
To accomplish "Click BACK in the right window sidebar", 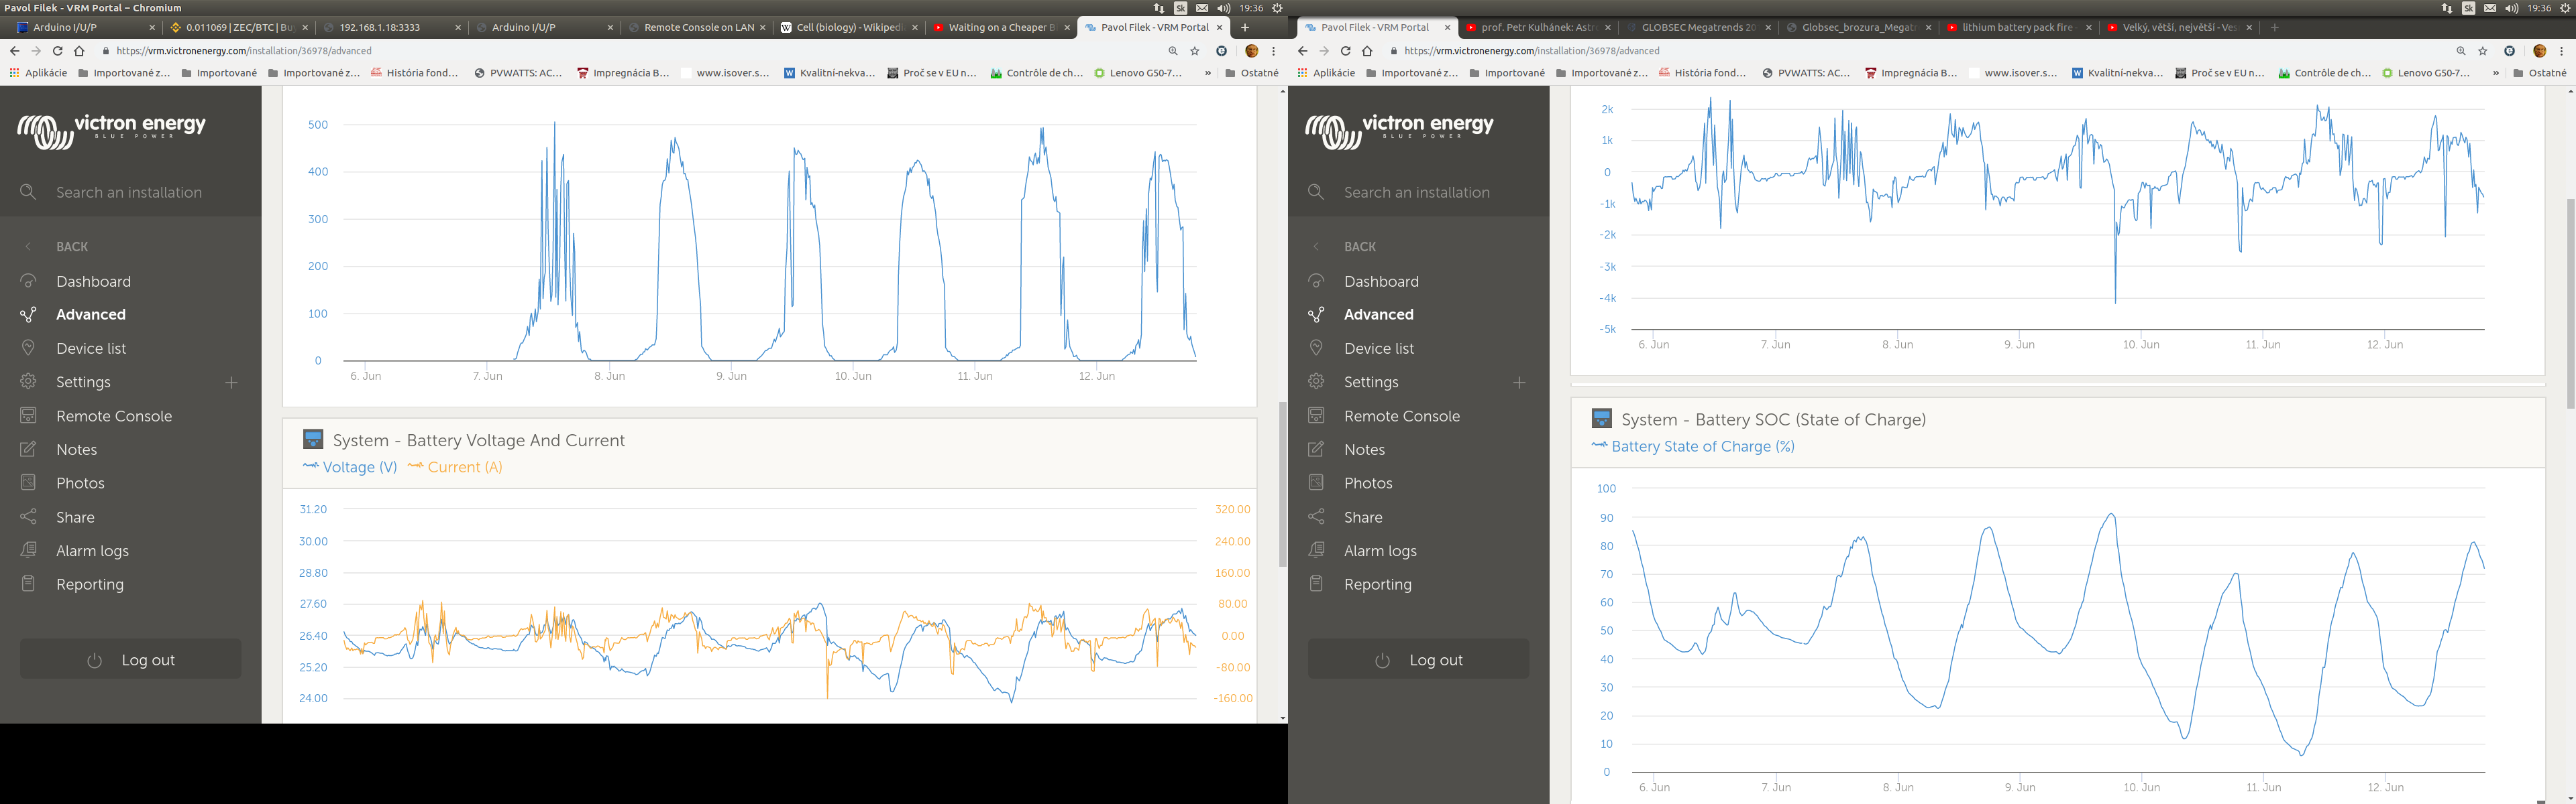I will pyautogui.click(x=1359, y=247).
